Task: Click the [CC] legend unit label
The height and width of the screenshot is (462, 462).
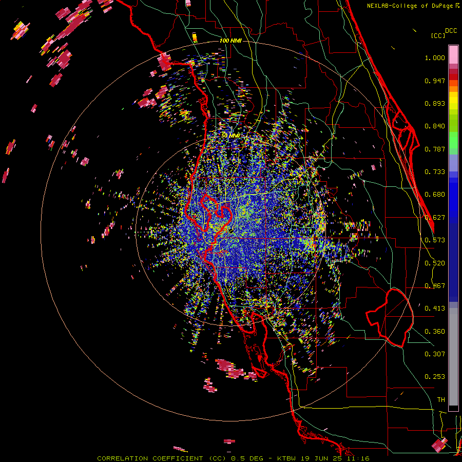Action: pos(438,35)
